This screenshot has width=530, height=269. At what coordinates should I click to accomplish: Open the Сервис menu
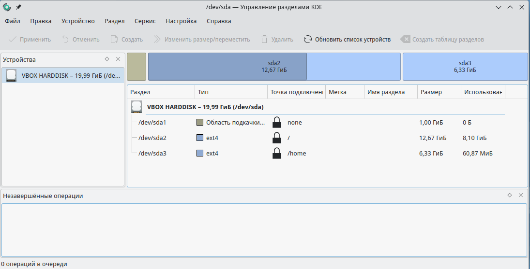click(145, 21)
